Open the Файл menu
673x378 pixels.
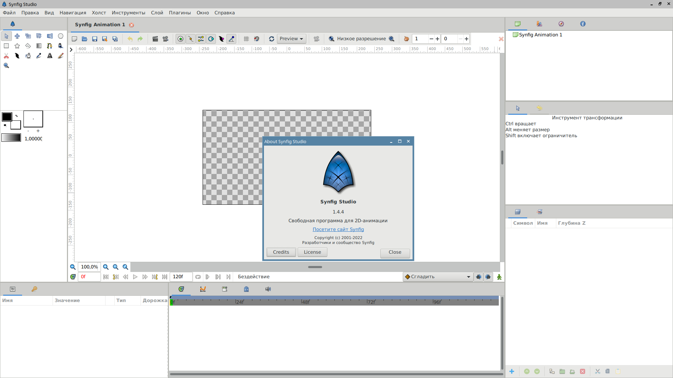pos(9,13)
